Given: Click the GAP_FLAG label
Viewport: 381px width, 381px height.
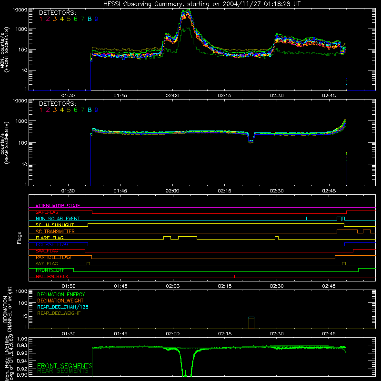Looking at the screenshot, I should tap(47, 212).
